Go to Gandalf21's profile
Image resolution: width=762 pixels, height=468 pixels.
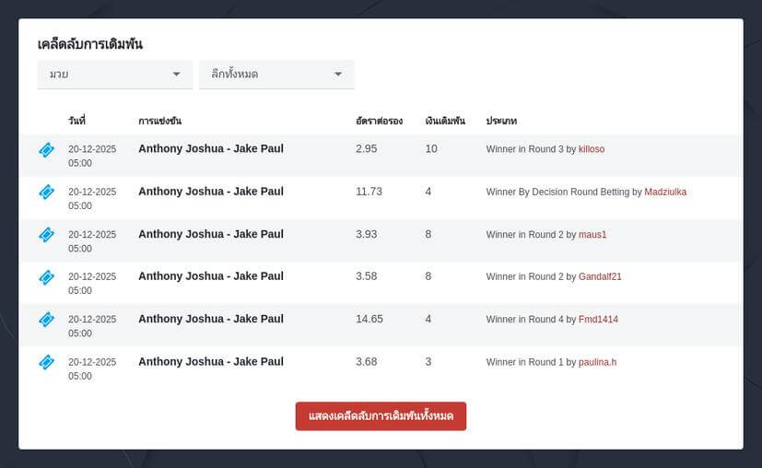[600, 277]
